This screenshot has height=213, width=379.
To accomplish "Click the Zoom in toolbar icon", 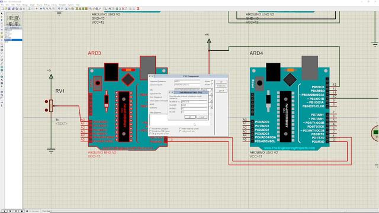I will (44, 8).
